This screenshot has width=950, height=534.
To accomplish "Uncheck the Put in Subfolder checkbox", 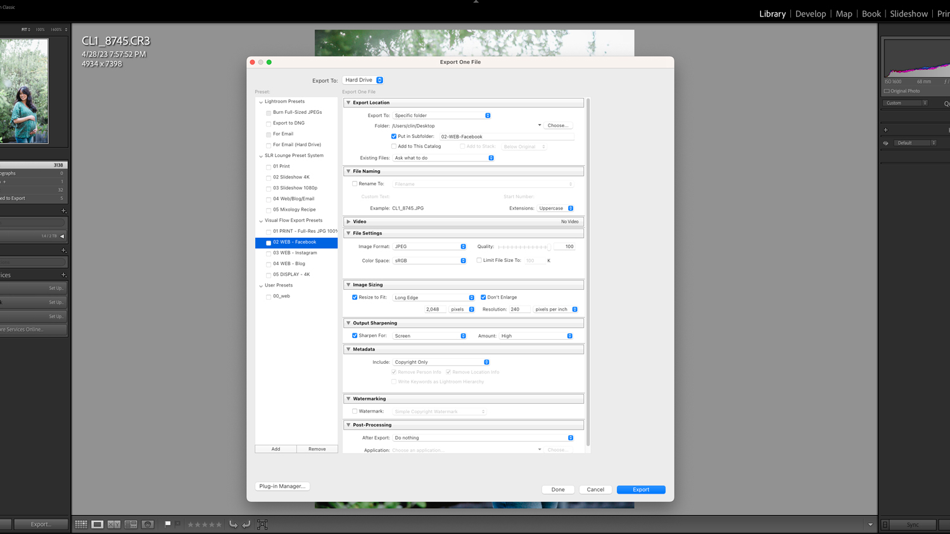I will click(x=393, y=136).
